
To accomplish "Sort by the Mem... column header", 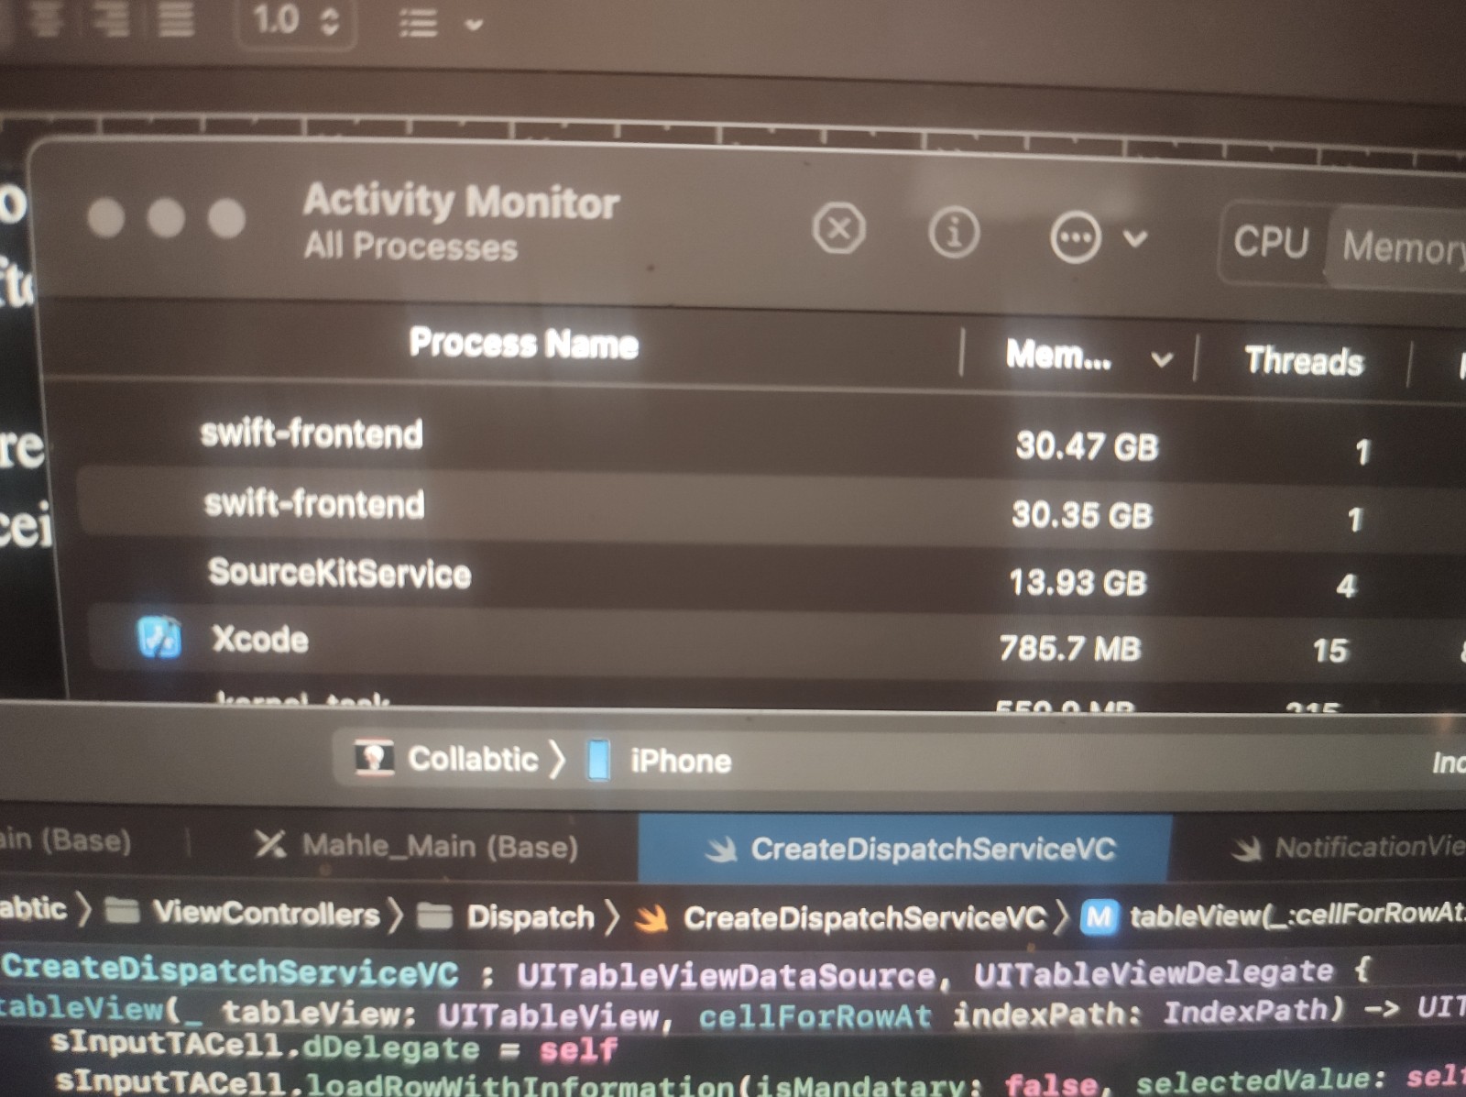I will tap(1058, 354).
